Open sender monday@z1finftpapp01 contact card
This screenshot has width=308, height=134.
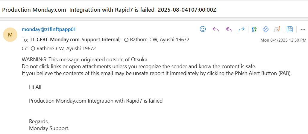pyautogui.click(x=48, y=29)
